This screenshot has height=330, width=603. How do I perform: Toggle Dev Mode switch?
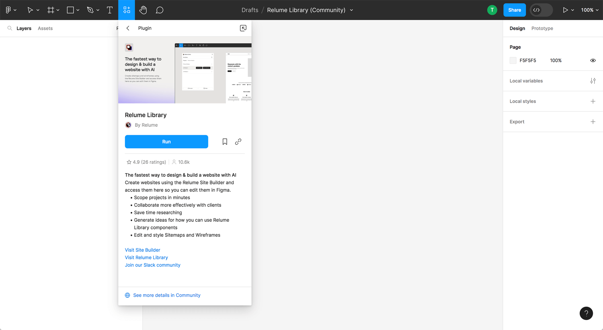click(541, 10)
